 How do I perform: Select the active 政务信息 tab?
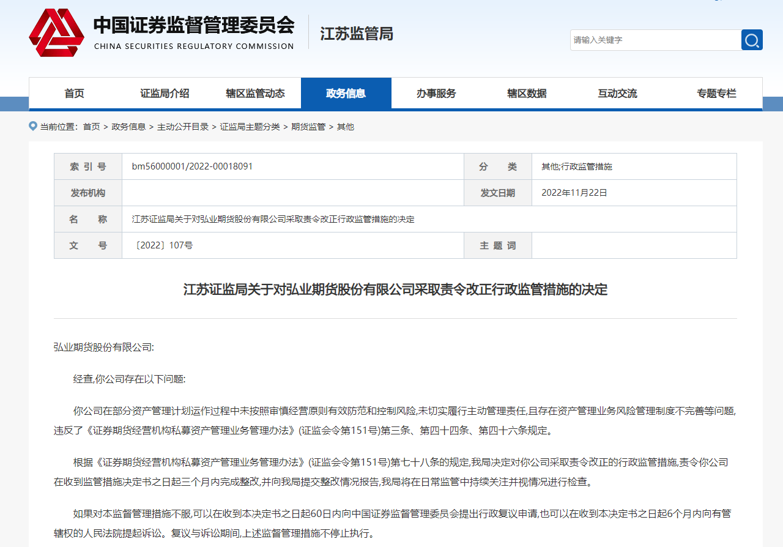[x=346, y=94]
